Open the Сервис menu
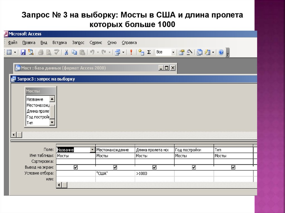 tap(96, 42)
